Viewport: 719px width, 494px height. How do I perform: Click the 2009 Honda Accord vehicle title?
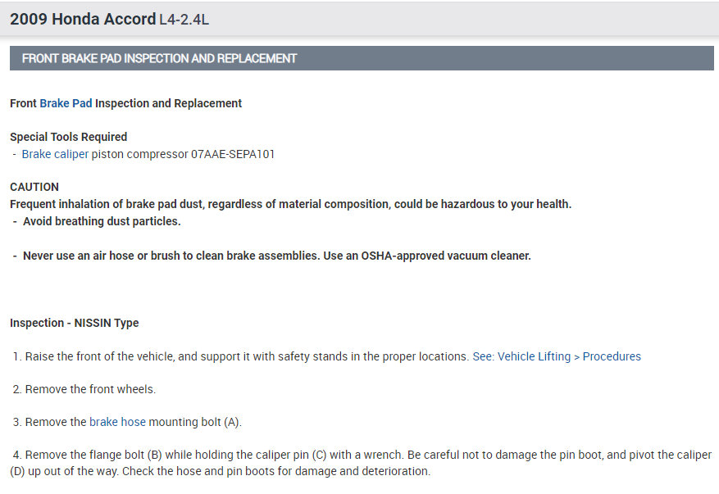coord(83,19)
